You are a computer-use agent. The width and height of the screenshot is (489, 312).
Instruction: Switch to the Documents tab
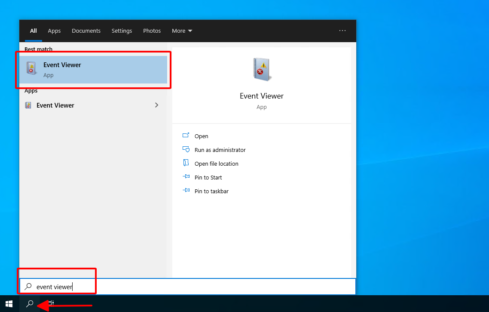(86, 31)
